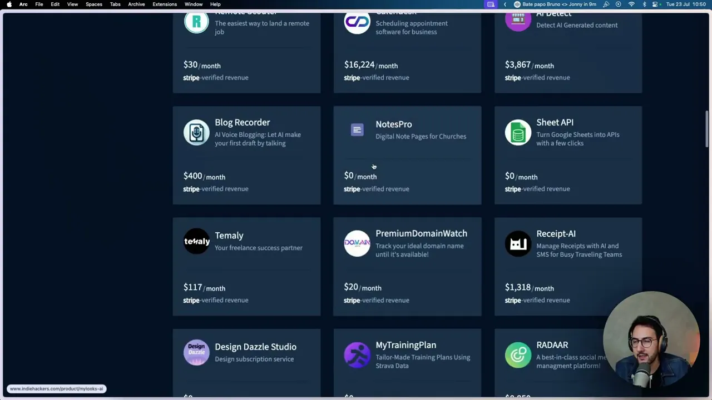This screenshot has height=400, width=712.
Task: Open the View menu
Action: (x=72, y=4)
